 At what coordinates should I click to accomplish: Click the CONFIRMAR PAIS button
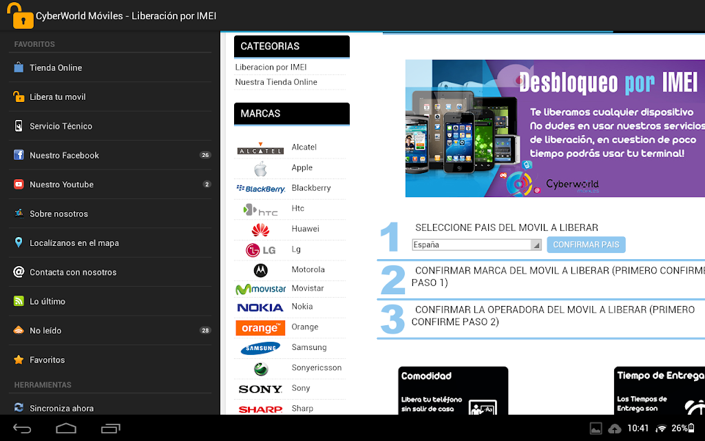[586, 245]
